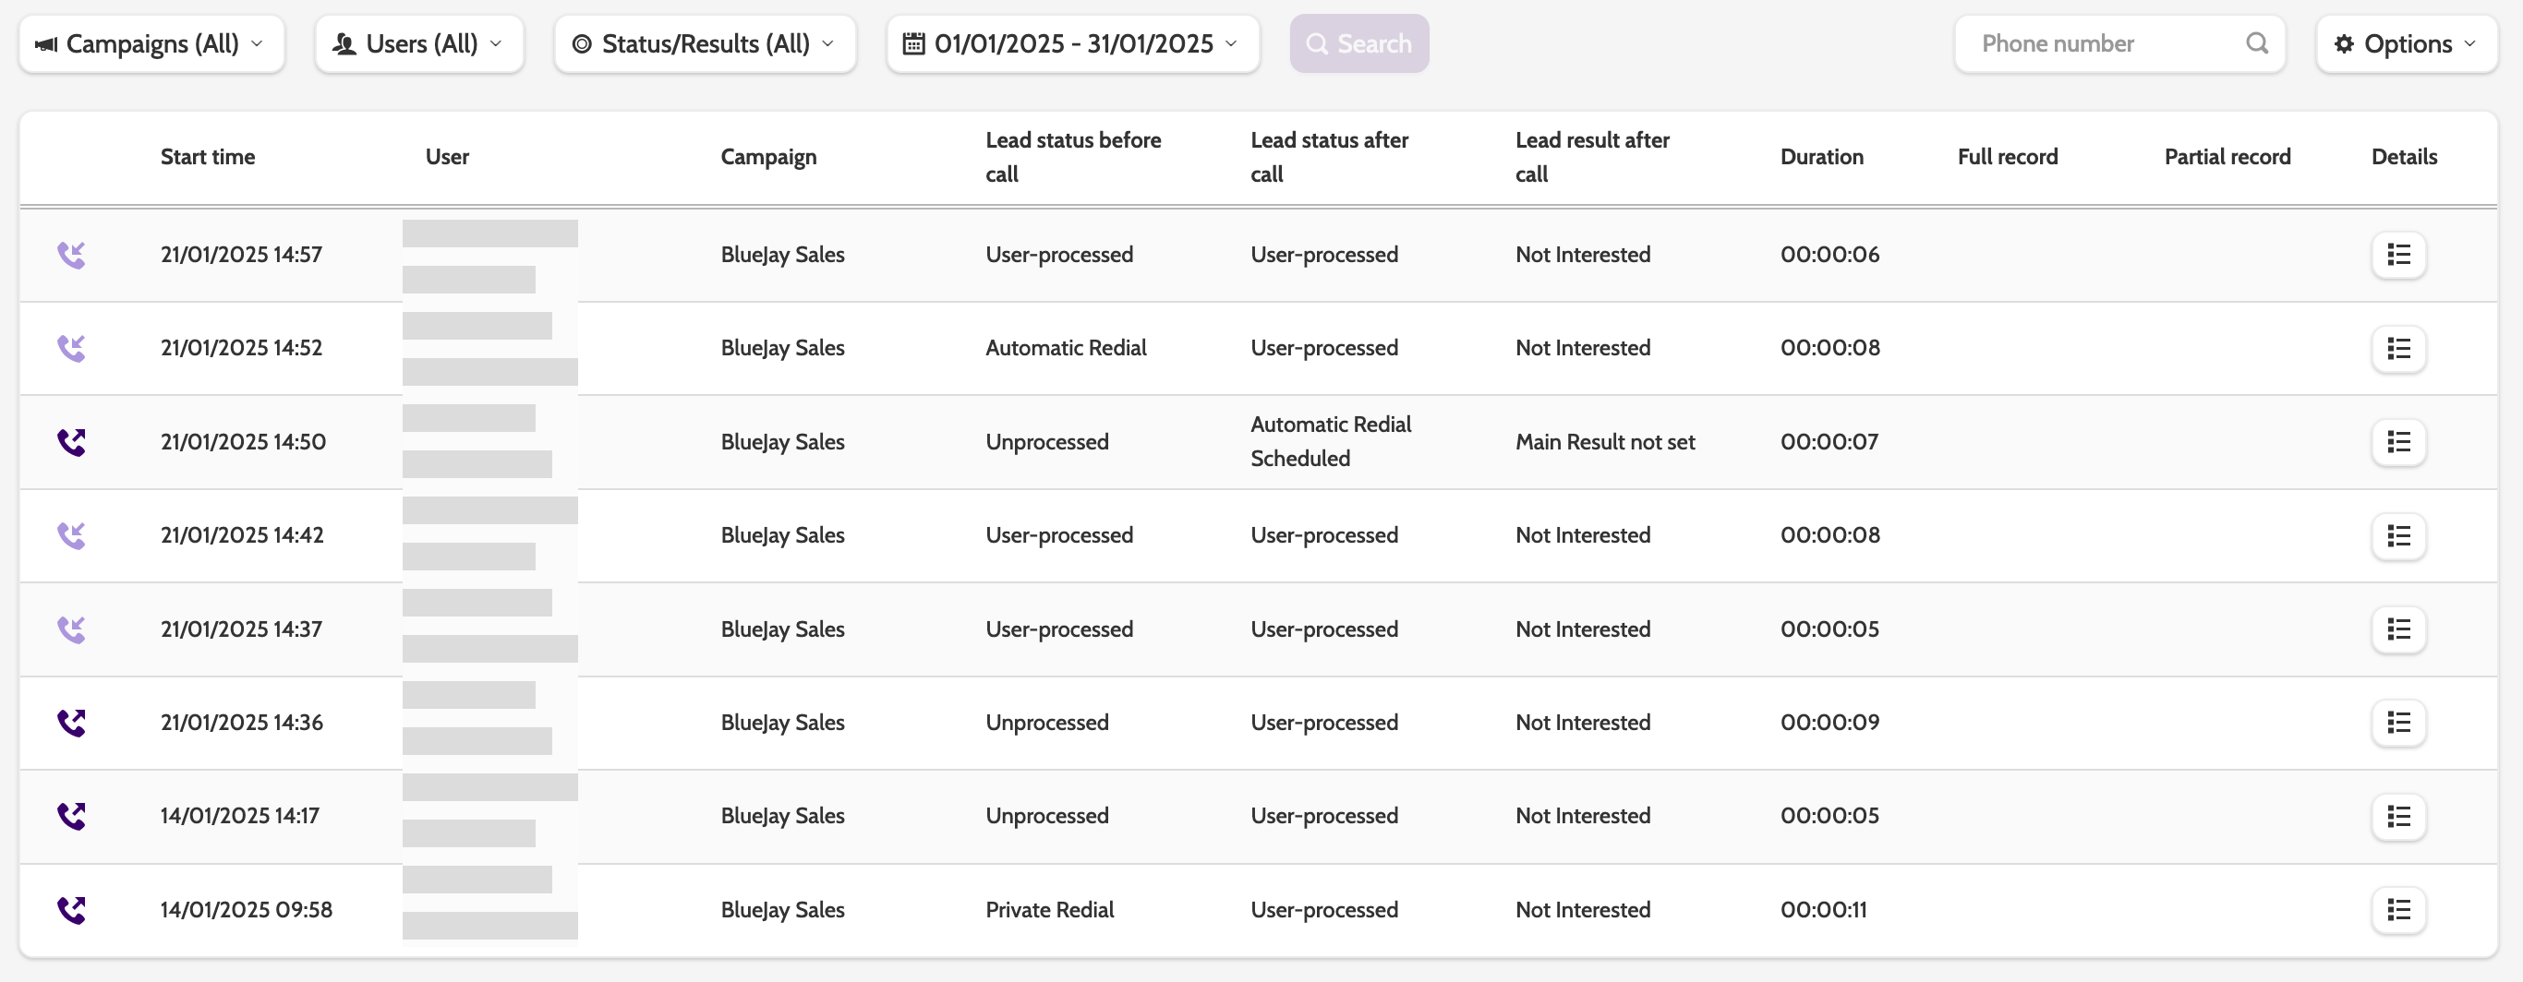Viewport: 2523px width, 982px height.
Task: Open the Options menu
Action: (x=2406, y=44)
